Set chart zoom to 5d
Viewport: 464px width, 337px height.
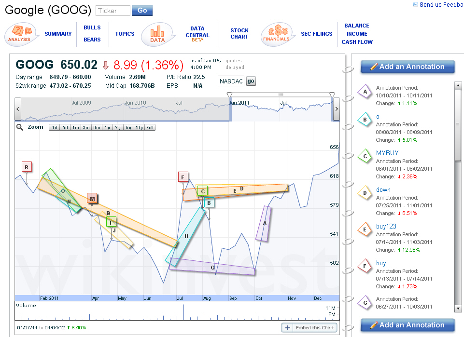click(65, 128)
